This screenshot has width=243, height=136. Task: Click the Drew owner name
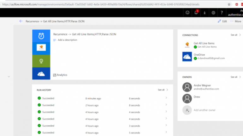(x=197, y=97)
